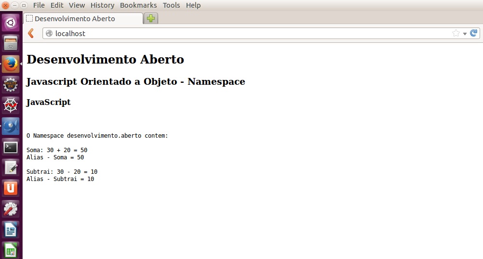The image size is (483, 259).
Task: Expand the URL bar history dropdown arrow
Action: [x=465, y=34]
